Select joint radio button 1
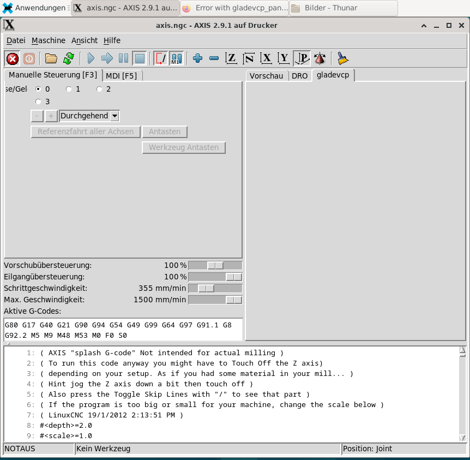Image resolution: width=470 pixels, height=460 pixels. point(69,89)
